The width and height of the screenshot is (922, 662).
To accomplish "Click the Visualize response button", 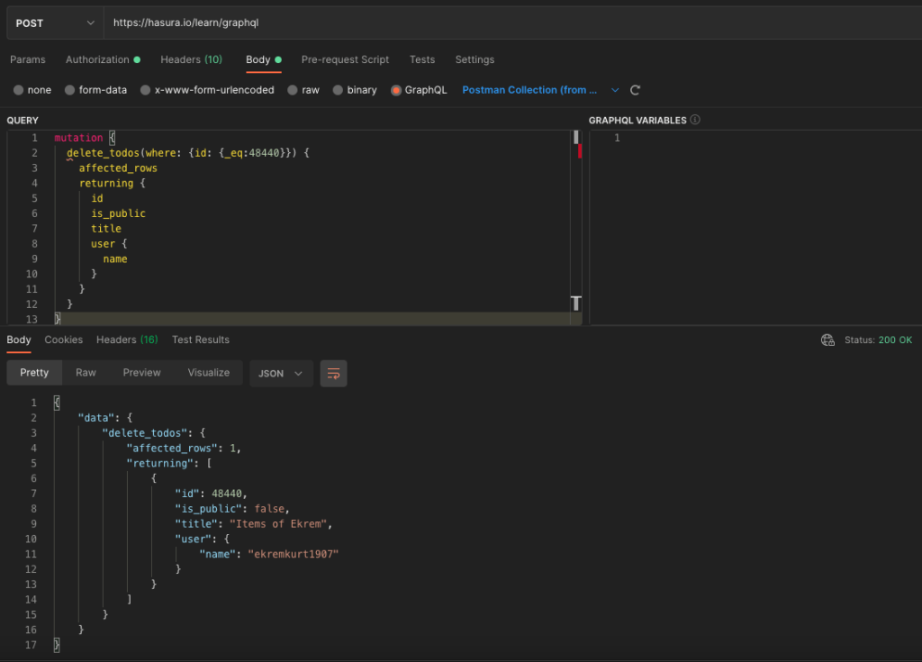I will click(208, 373).
